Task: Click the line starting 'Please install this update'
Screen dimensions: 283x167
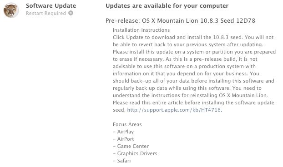Action: (x=194, y=52)
